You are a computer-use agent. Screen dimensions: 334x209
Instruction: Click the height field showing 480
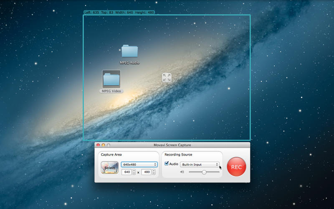coord(146,172)
